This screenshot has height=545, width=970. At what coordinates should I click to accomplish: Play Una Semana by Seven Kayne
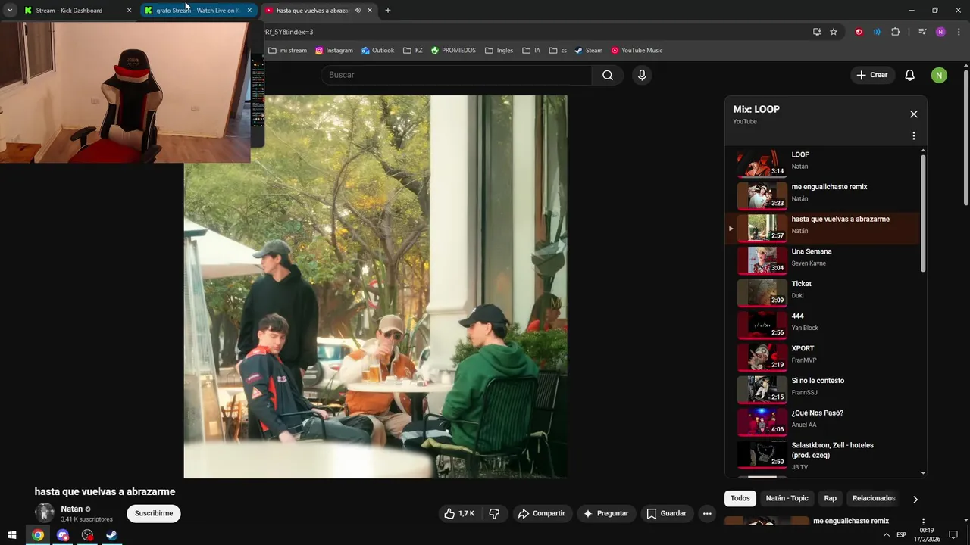coord(822,260)
